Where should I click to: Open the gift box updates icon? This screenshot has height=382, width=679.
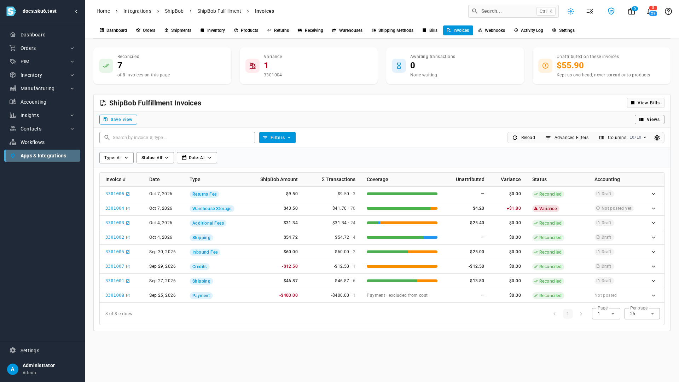click(x=631, y=11)
